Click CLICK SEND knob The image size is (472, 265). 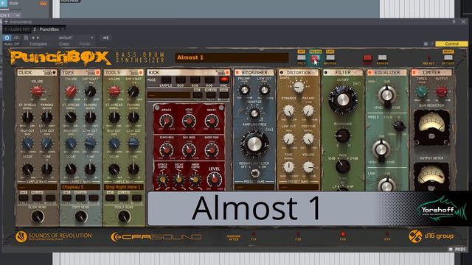click(38, 216)
